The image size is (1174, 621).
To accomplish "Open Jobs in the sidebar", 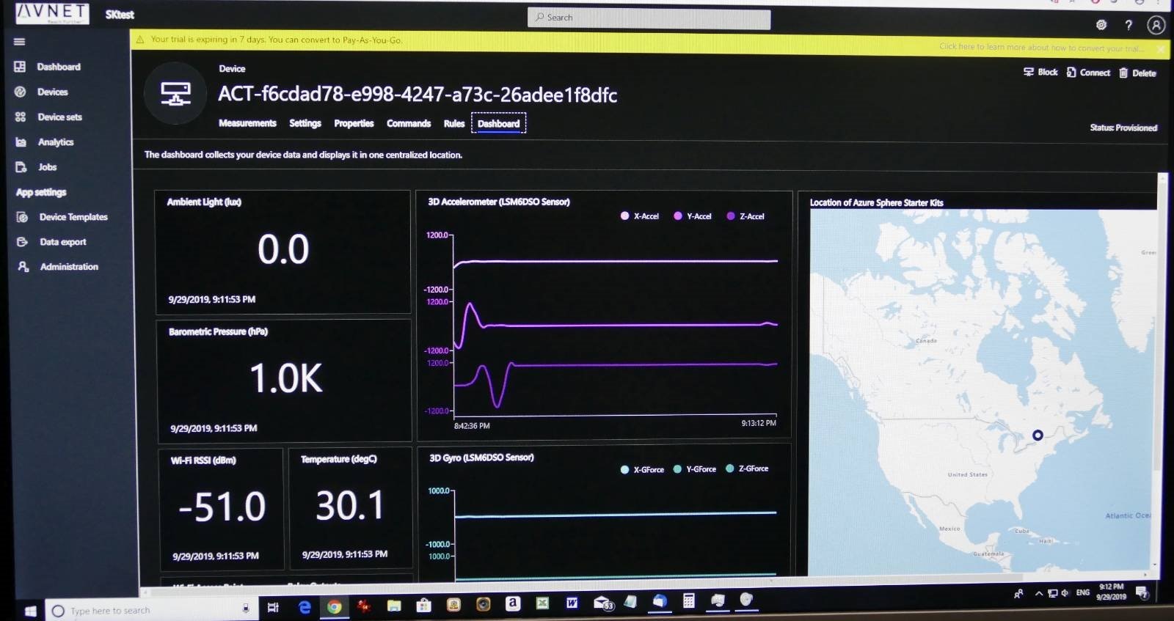I will (37, 166).
